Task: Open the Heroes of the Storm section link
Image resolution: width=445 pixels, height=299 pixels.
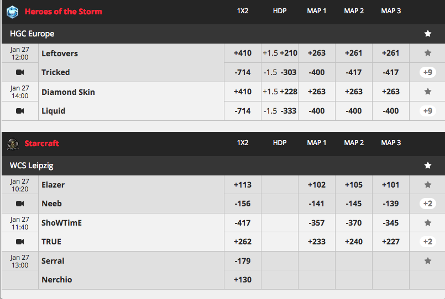Action: click(x=63, y=12)
